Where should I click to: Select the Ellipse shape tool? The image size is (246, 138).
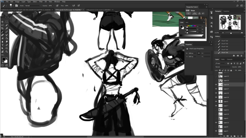point(6,48)
